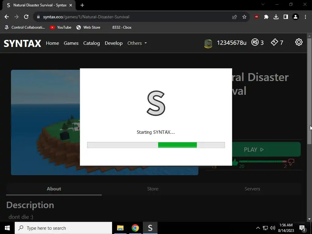Open Chrome from the taskbar
Screen dimensions: 312x234
click(x=135, y=228)
